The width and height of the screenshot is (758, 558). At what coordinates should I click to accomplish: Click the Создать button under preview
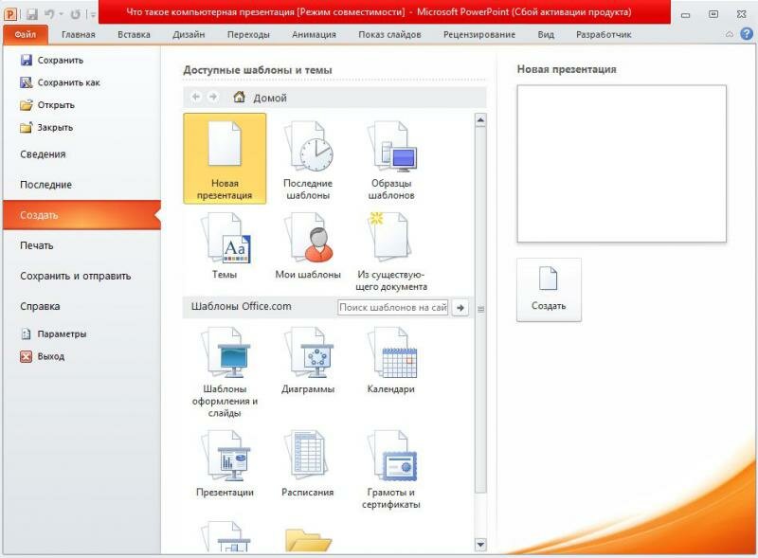click(549, 290)
